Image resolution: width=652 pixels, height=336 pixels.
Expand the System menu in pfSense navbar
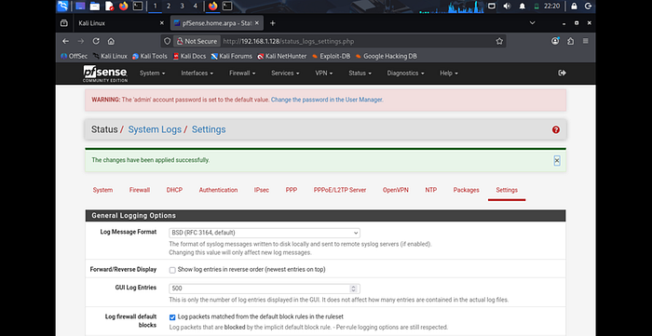point(152,74)
